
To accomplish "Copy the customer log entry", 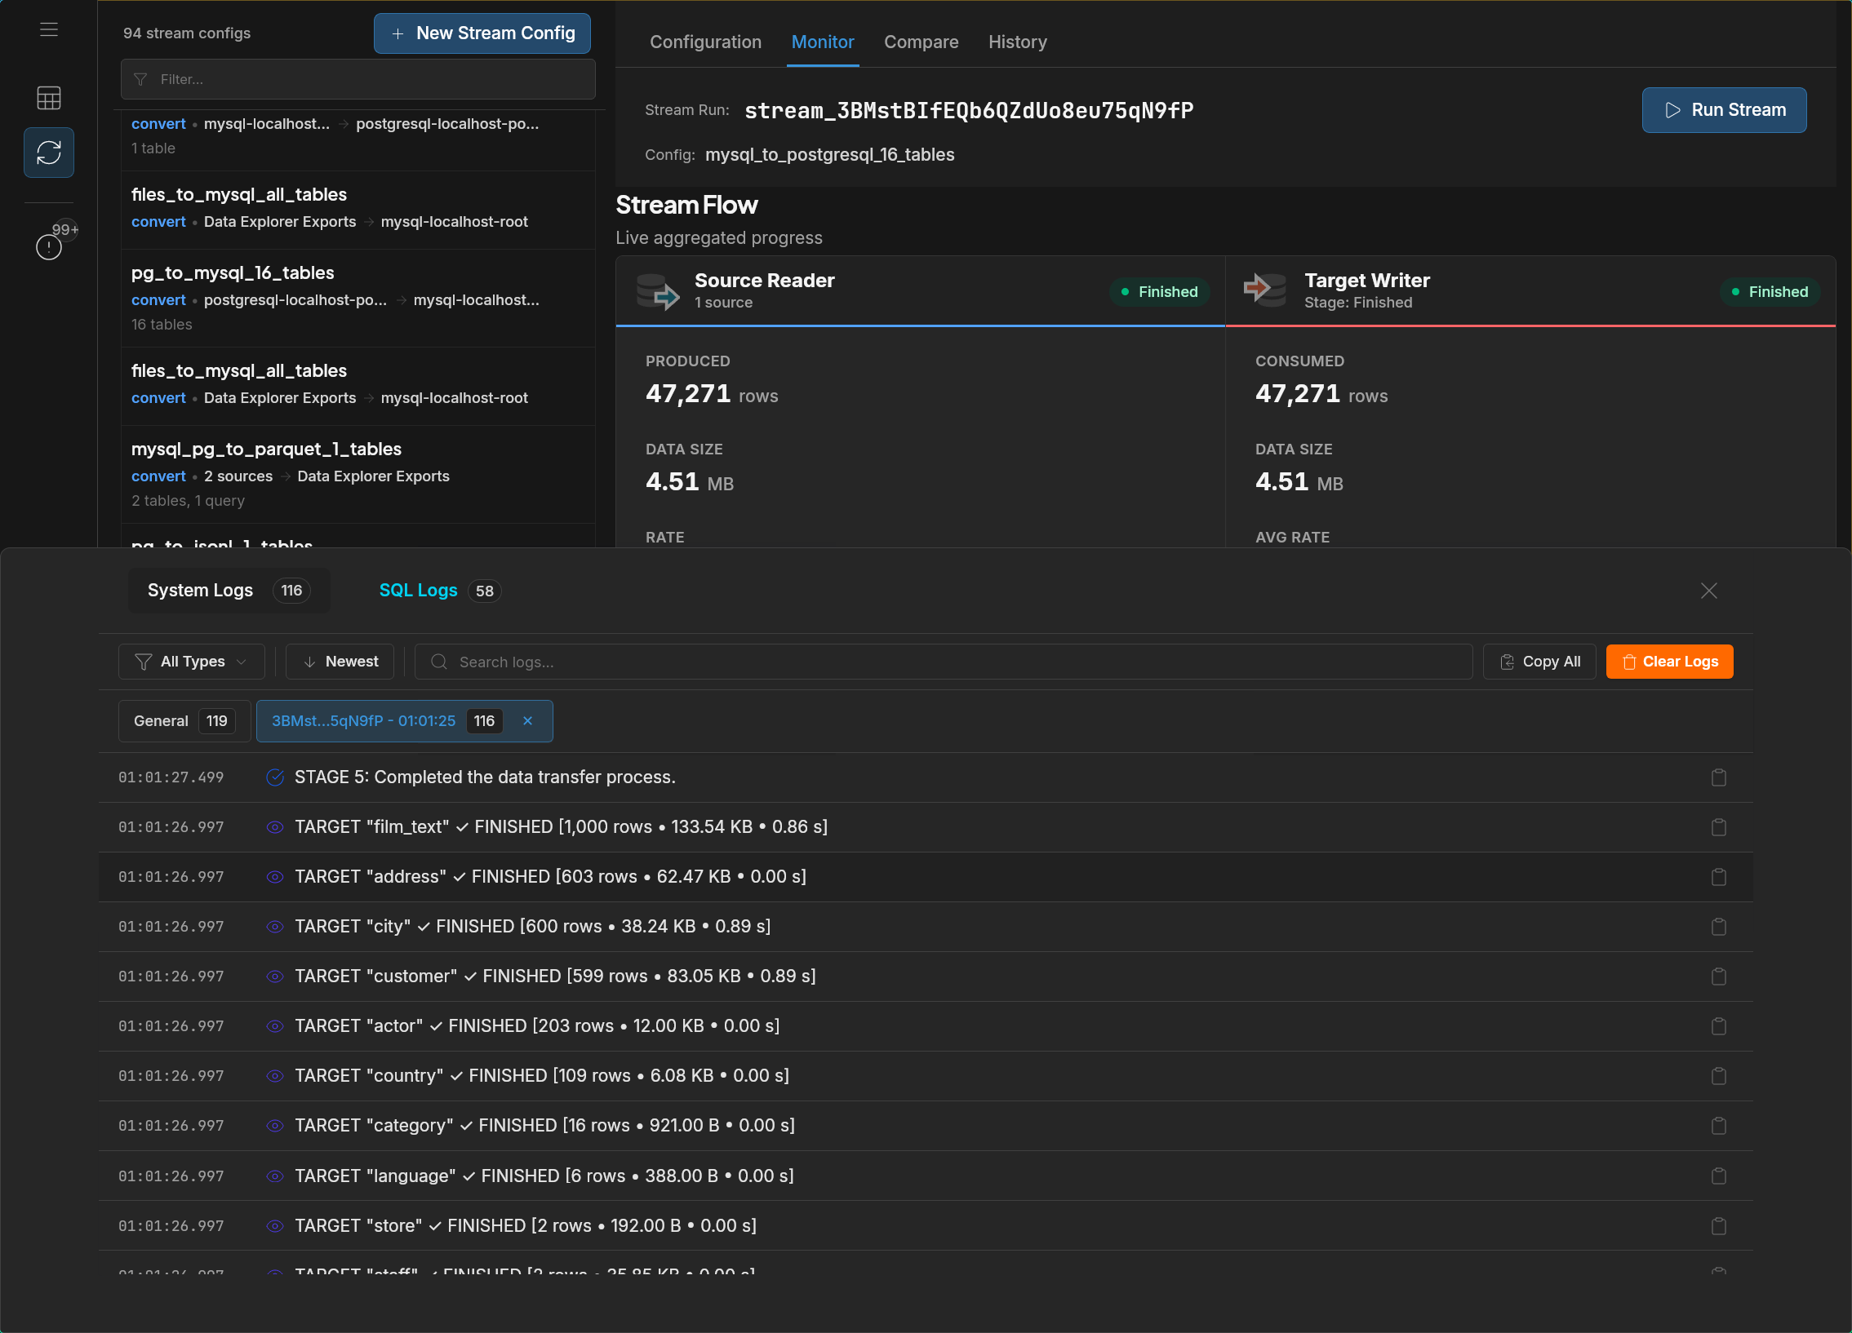I will (x=1718, y=976).
